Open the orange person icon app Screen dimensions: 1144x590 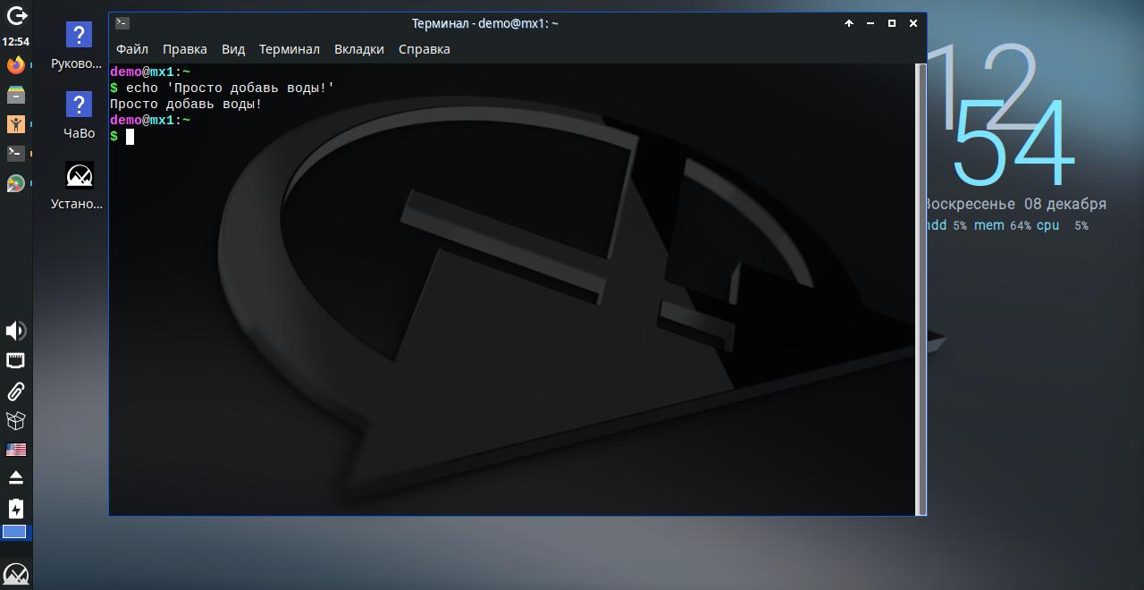(15, 123)
